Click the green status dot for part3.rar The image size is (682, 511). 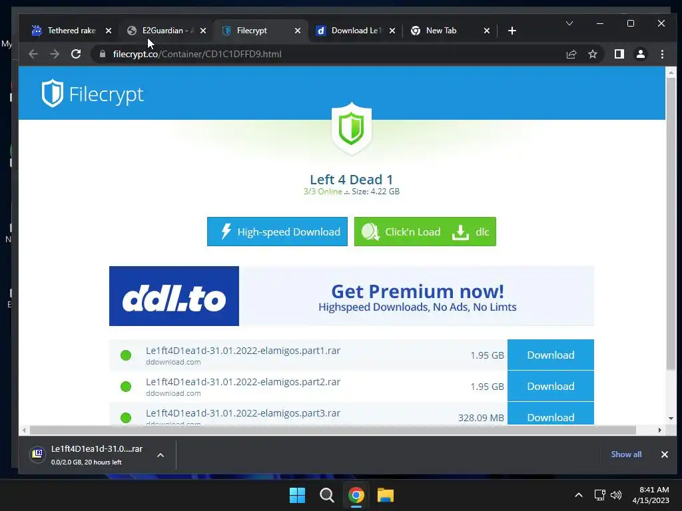(126, 418)
